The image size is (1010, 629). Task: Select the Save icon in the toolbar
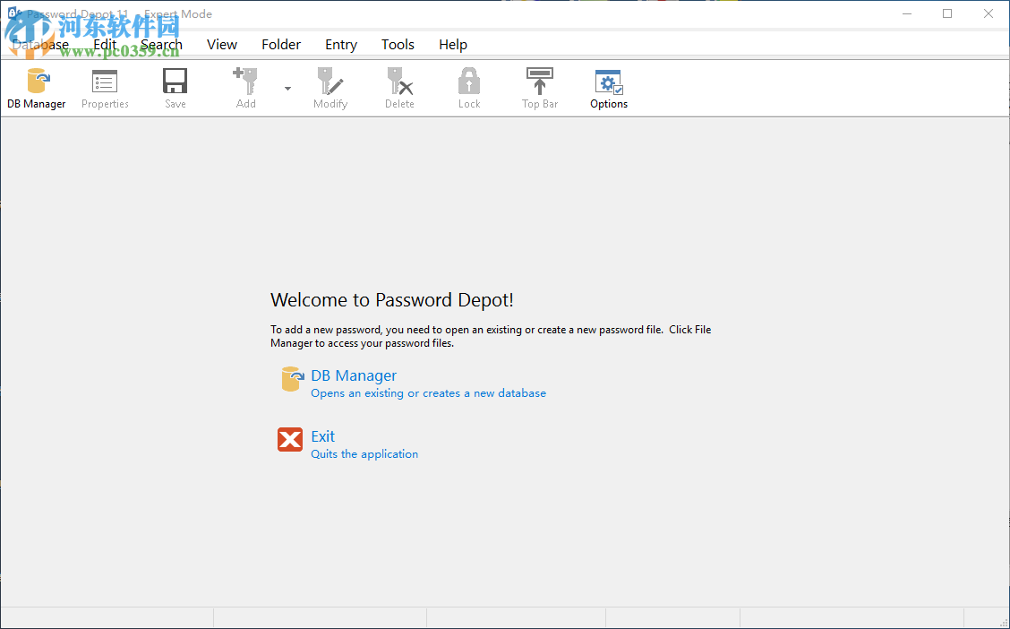click(x=175, y=87)
